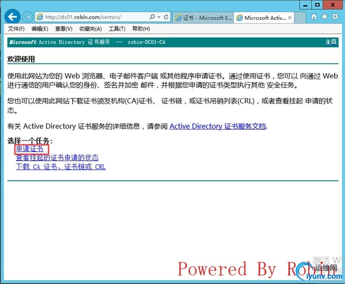Open the Tools gear icon

coord(335,16)
